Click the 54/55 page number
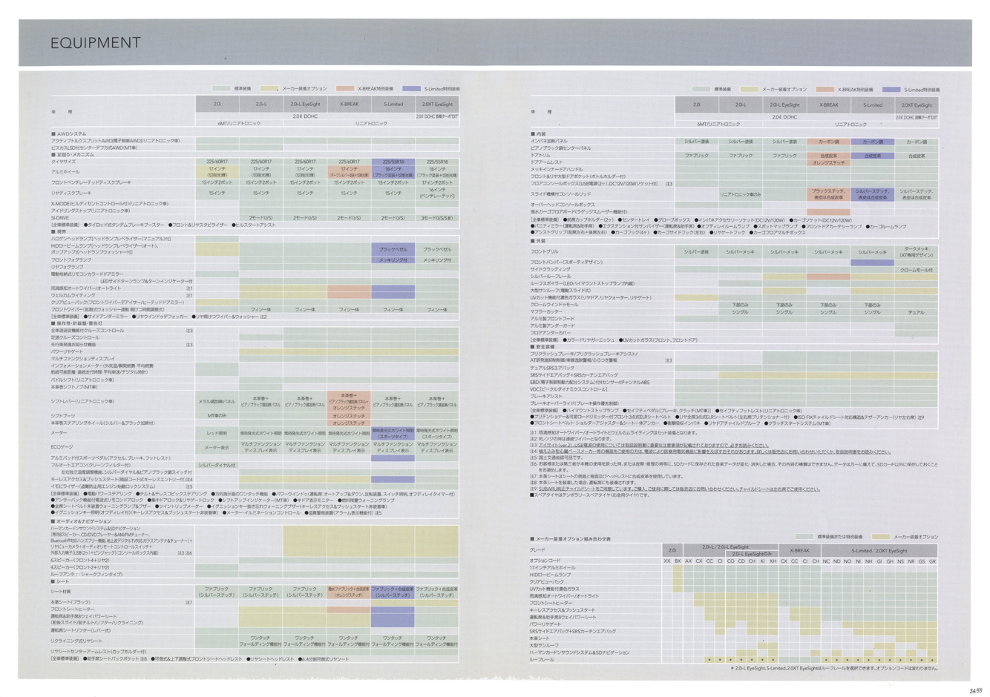 coord(976,690)
